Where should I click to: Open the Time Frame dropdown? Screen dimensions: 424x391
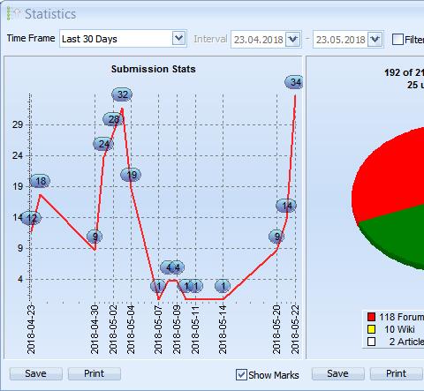[x=178, y=38]
